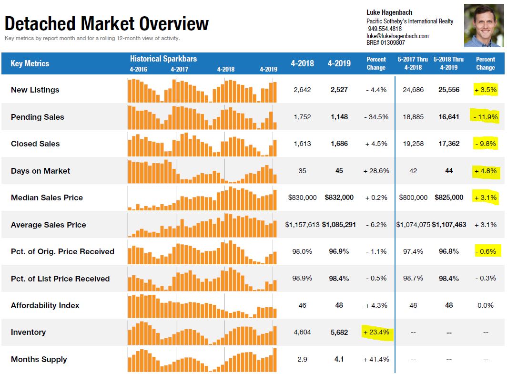Click Luke Hagenbach's profile photo

[483, 26]
